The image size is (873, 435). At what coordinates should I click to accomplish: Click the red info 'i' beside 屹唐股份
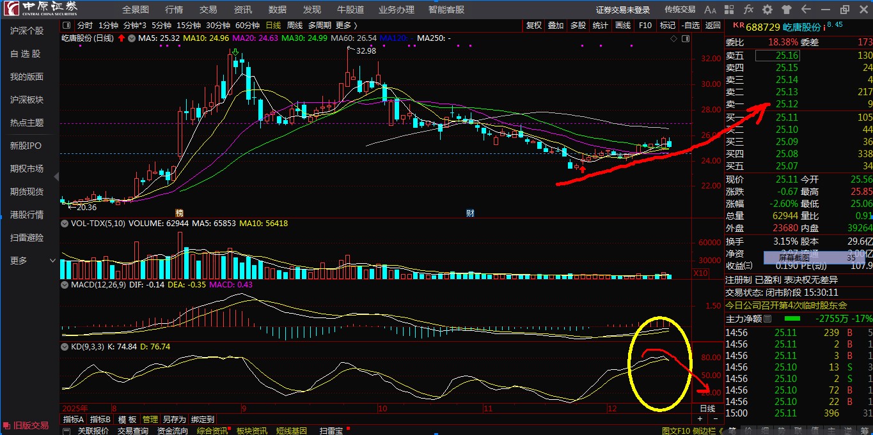point(824,27)
